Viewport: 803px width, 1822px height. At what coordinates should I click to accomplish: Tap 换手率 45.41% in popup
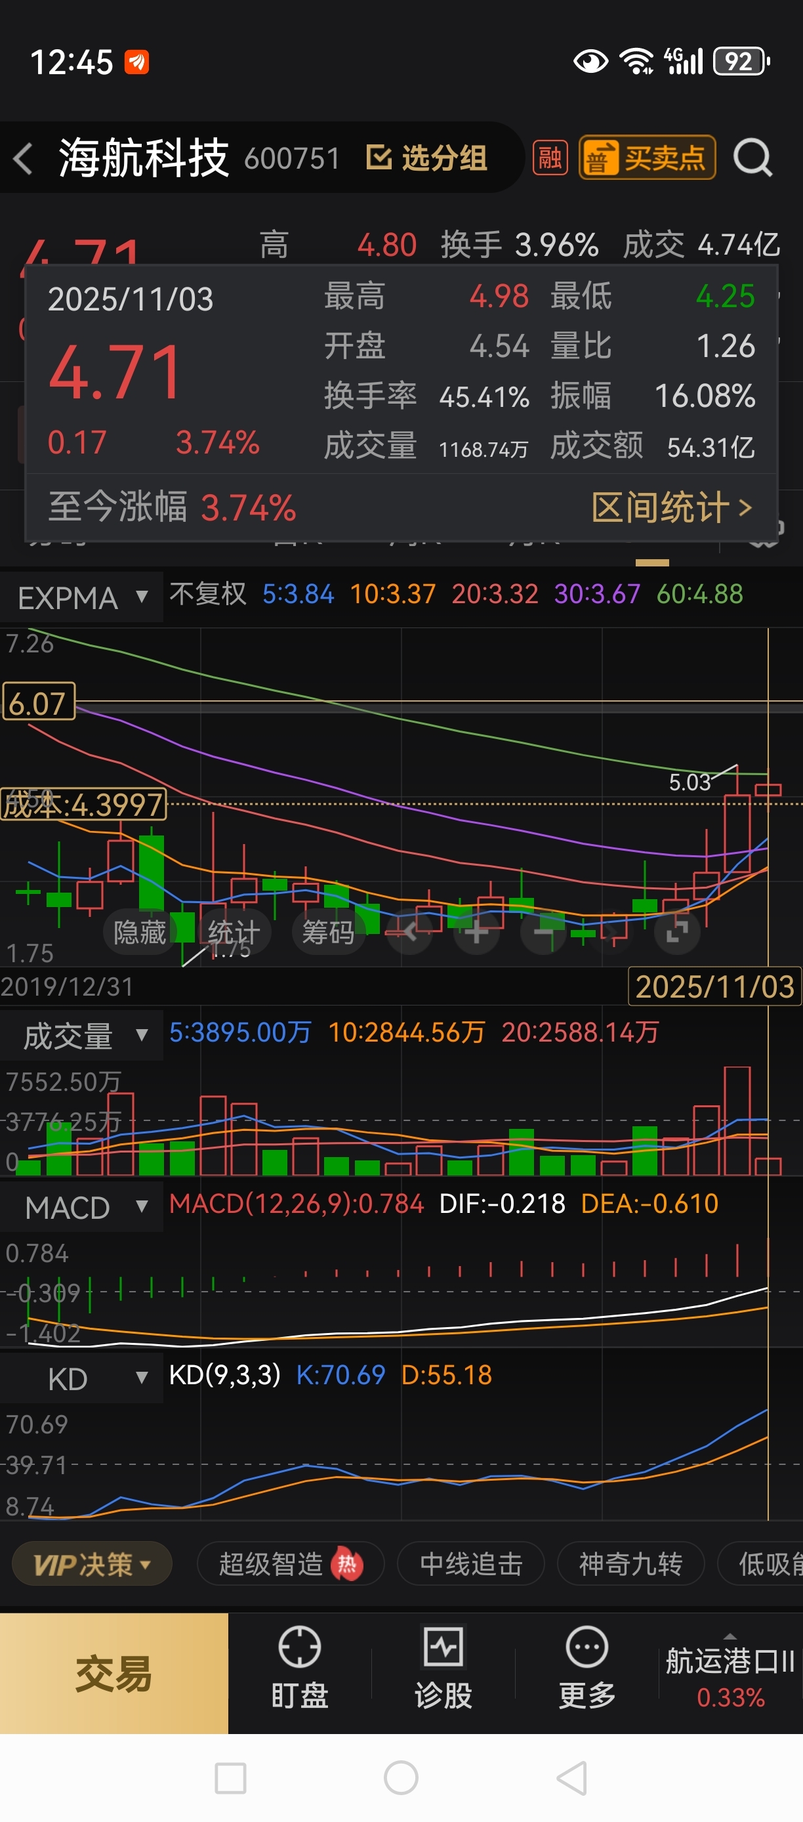(427, 397)
